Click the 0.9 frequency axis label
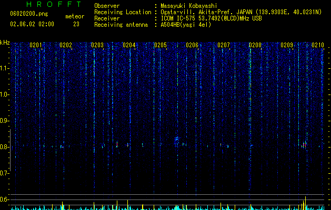 [5, 121]
